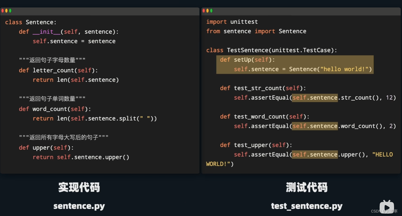Click the 'return len(self.sentence.split(" "))' line

[95, 119]
